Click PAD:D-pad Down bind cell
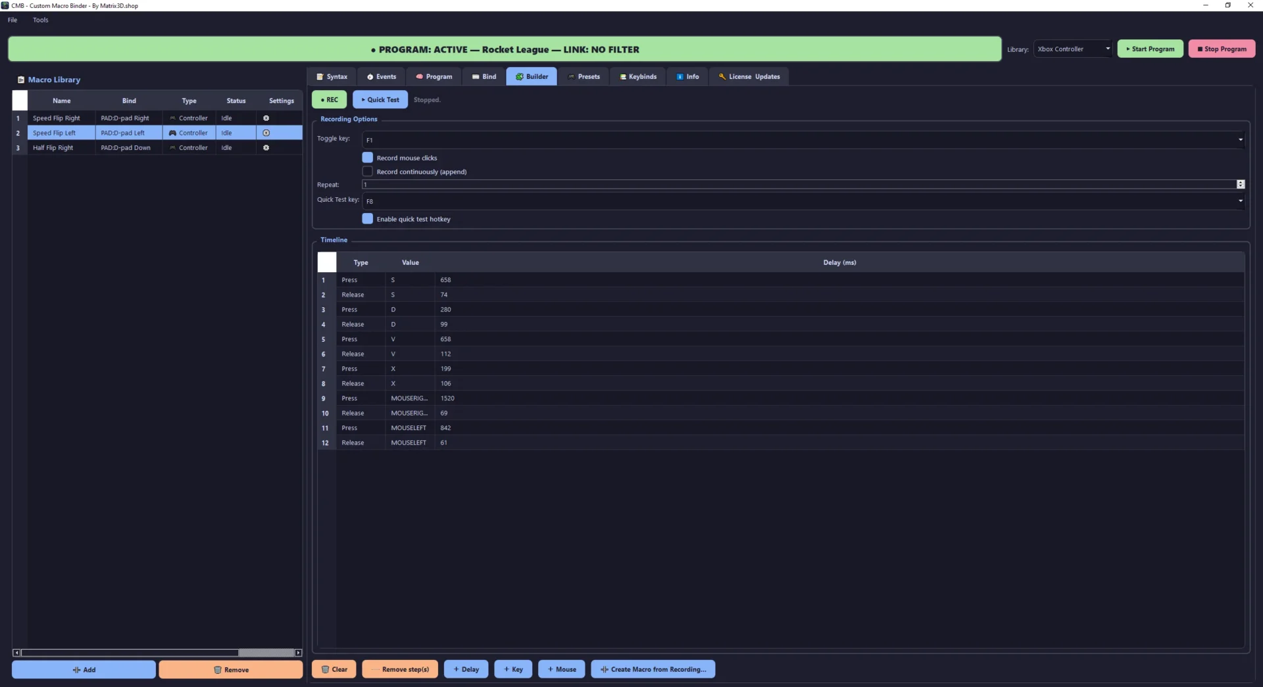The width and height of the screenshot is (1263, 687). tap(129, 148)
